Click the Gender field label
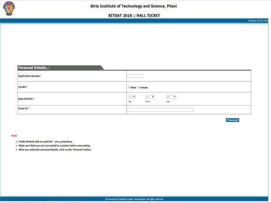 (x=23, y=87)
